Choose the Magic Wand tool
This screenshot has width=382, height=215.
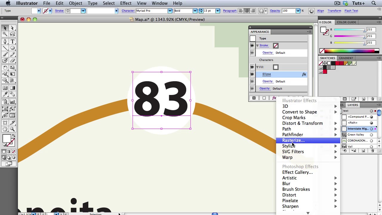click(x=5, y=34)
